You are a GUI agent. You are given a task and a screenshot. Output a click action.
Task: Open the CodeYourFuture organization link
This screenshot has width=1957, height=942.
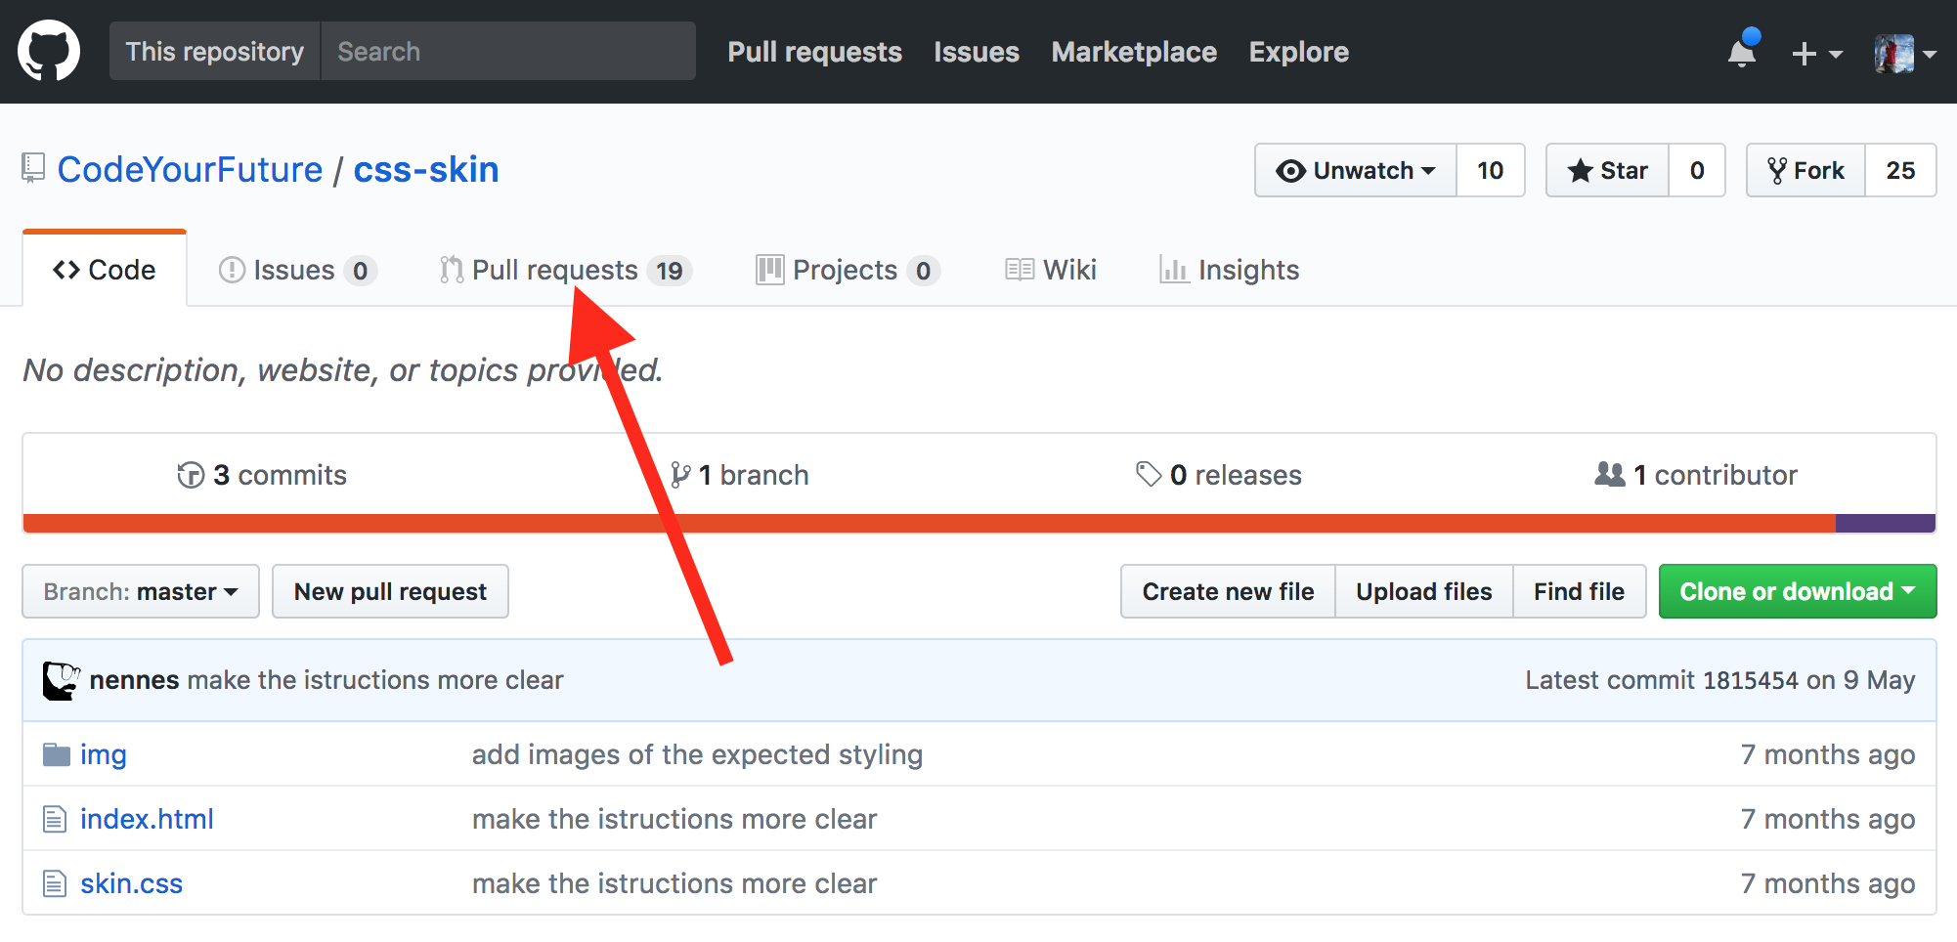coord(191,169)
